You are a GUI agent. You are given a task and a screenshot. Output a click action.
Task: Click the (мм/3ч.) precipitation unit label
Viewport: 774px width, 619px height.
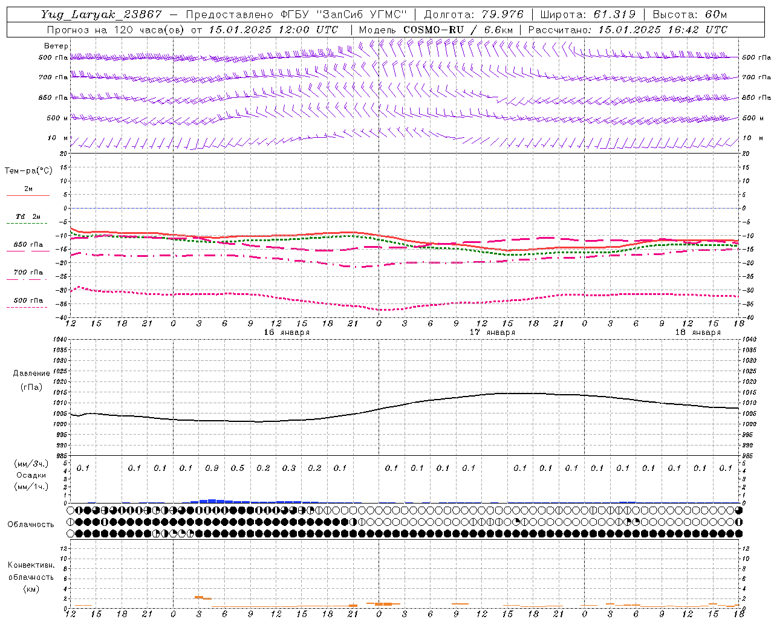(31, 464)
